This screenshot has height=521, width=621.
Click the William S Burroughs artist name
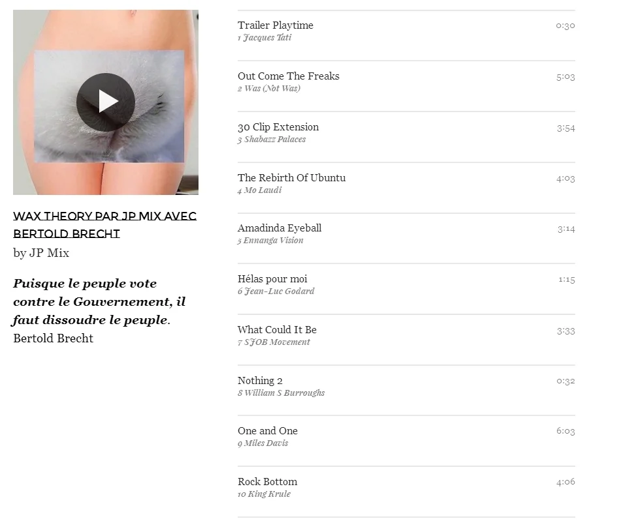(284, 393)
